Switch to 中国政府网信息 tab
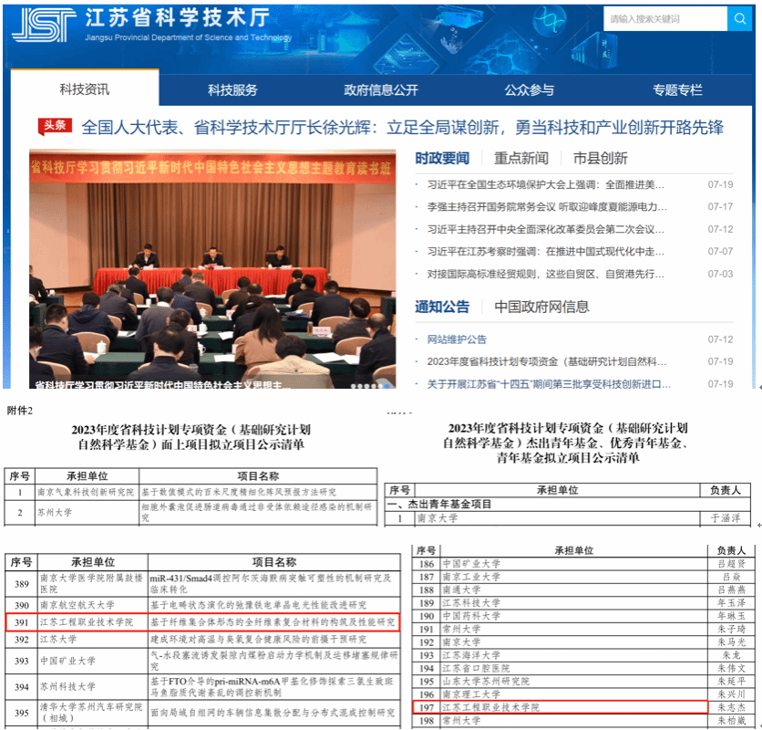 pyautogui.click(x=541, y=307)
